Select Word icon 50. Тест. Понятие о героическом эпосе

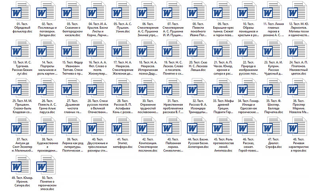[46, 165]
